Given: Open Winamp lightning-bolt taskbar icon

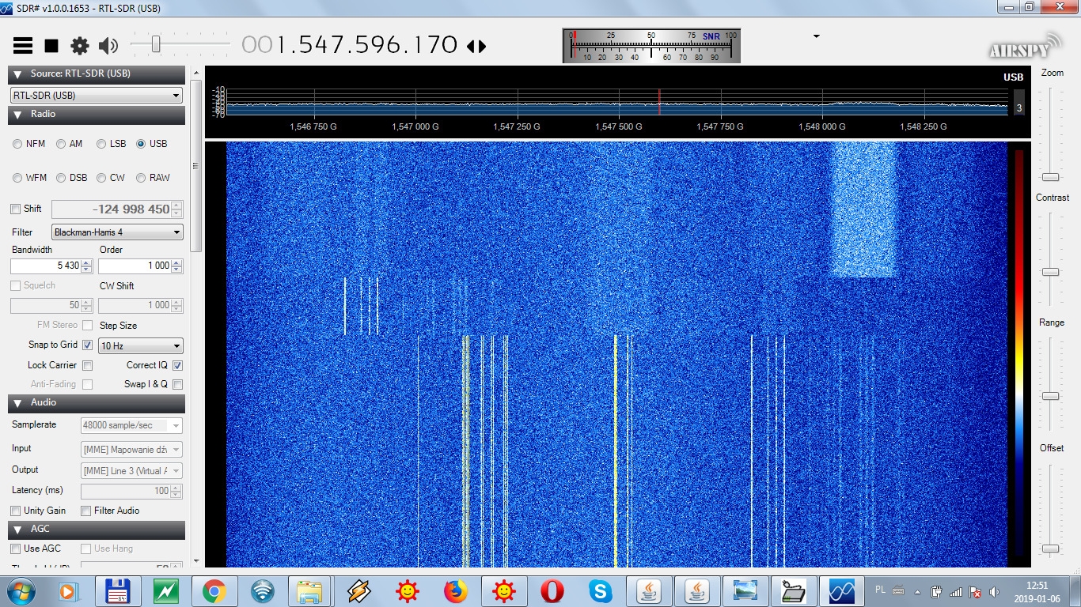Looking at the screenshot, I should [358, 590].
